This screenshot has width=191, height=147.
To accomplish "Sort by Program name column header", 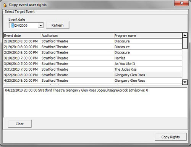I will tap(148, 36).
